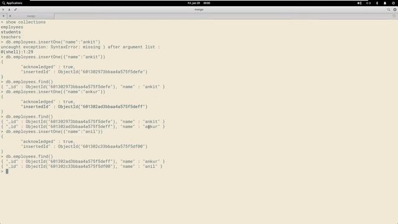Close the mongo tab
Viewport: 398px width, 224px height.
pyautogui.click(x=10, y=16)
